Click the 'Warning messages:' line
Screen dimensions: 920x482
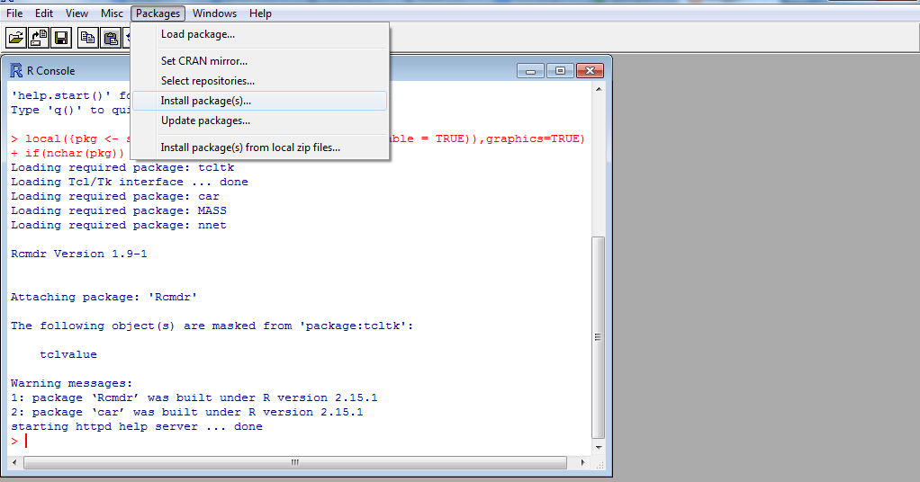[x=72, y=383]
